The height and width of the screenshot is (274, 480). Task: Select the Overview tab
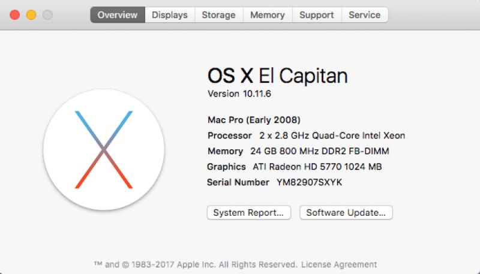tap(118, 14)
